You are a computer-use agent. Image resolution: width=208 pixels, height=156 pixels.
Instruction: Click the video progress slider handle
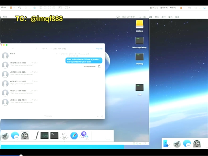(21, 155)
